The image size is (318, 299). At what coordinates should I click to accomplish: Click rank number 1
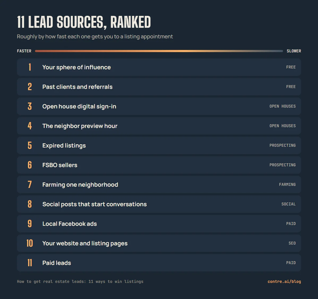click(x=30, y=67)
